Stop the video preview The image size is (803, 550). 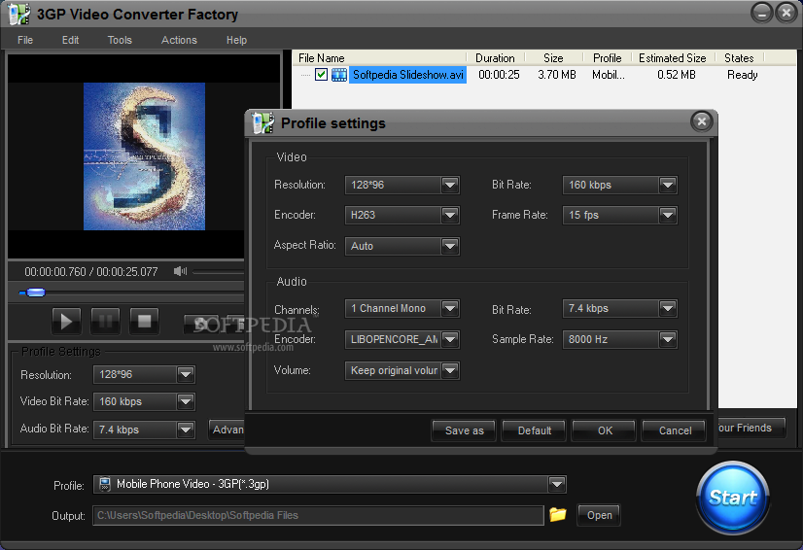144,321
